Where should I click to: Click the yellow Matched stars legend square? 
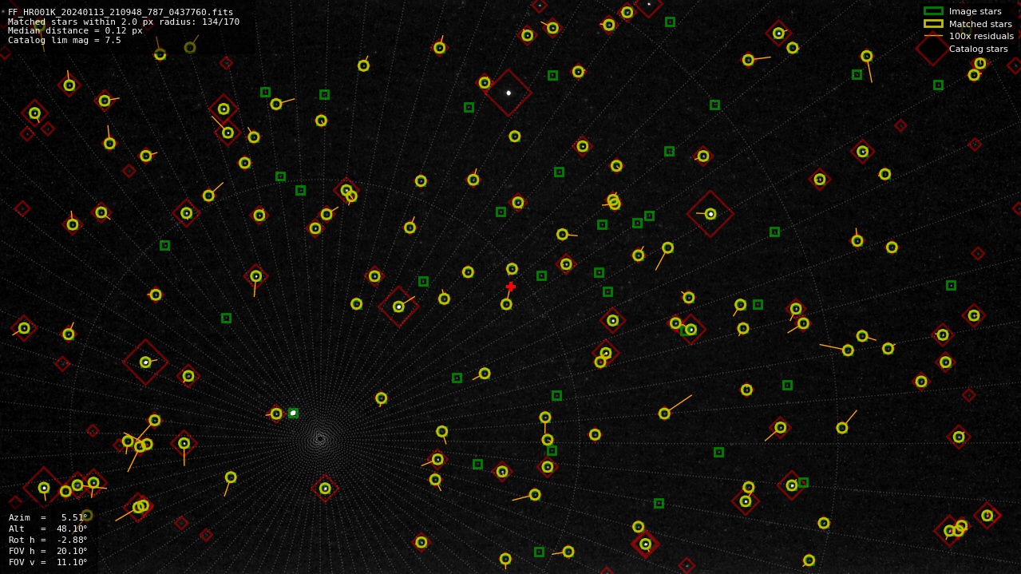[933, 24]
